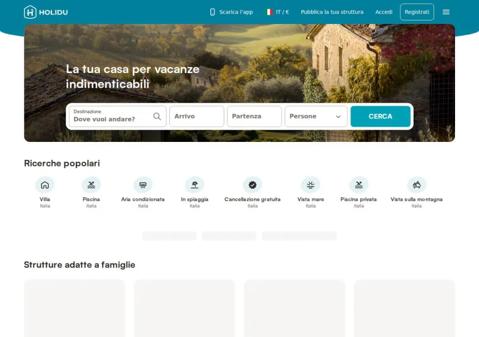This screenshot has height=337, width=479.
Task: Focus the Dove vuoi andare destination field
Action: pos(117,116)
